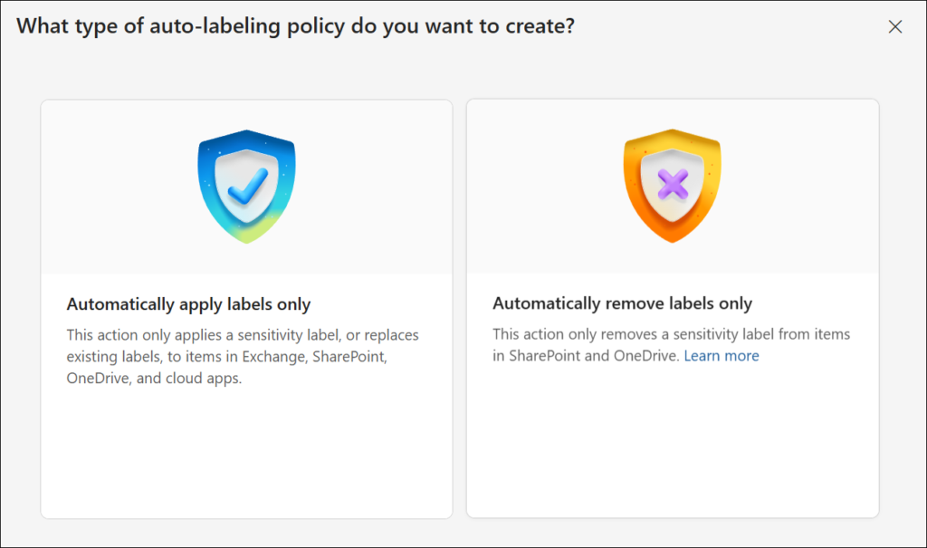Click empty area below remove labels description
Viewport: 927px width, 548px height.
pos(672,444)
